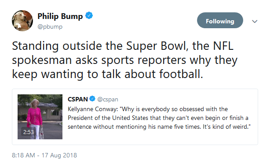Open the quoted tweet text about Kellyanne Conway
The image size is (270, 164).
click(x=159, y=118)
